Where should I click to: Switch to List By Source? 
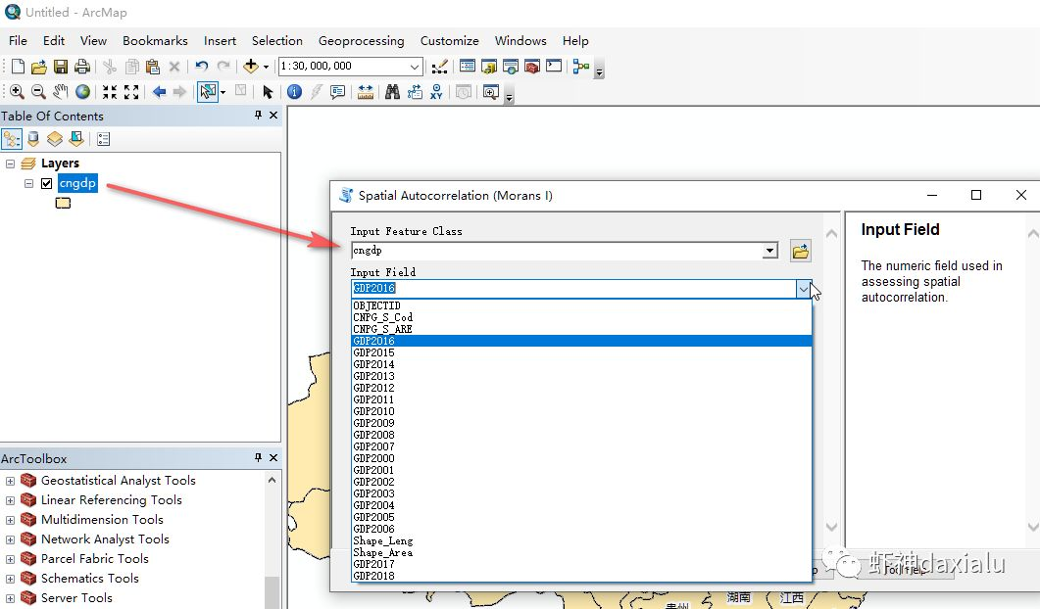pyautogui.click(x=33, y=138)
